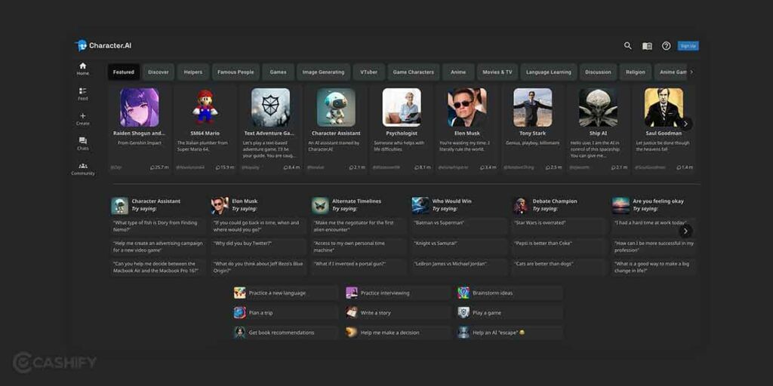Click Practice interviewing icon

(352, 293)
